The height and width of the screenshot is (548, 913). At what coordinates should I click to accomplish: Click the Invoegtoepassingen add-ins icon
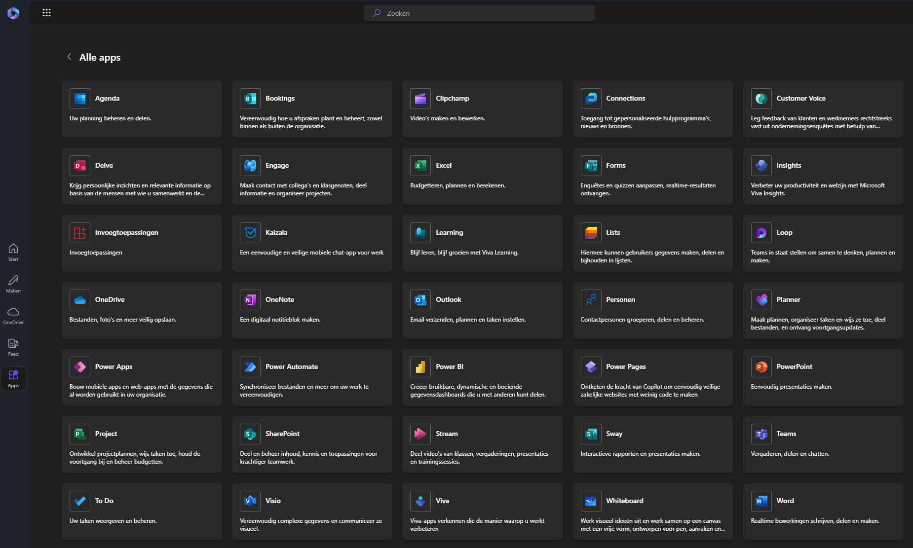point(80,233)
